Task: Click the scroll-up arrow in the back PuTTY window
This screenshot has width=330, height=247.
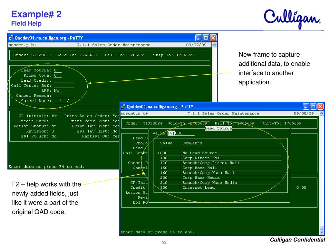Action: coord(214,45)
